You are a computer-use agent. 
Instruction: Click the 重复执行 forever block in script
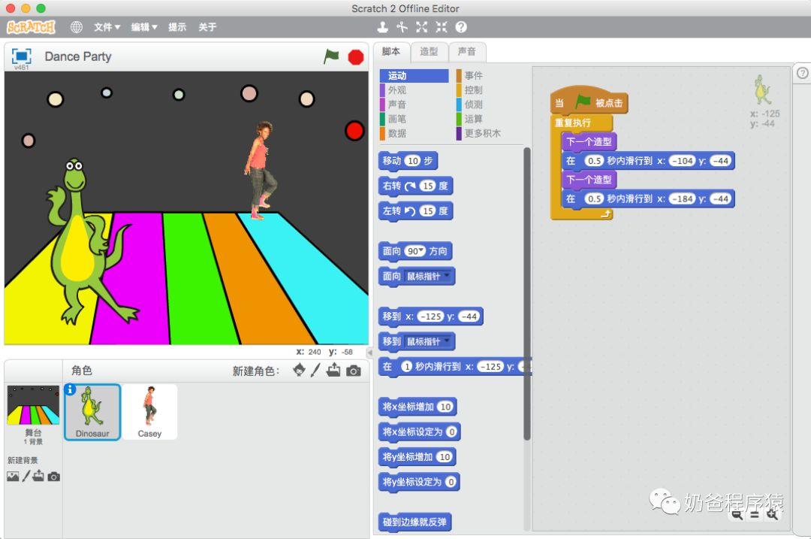coord(572,123)
